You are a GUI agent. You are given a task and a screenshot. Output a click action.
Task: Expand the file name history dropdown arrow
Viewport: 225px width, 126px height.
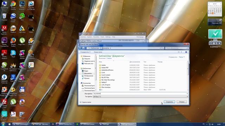187,93
